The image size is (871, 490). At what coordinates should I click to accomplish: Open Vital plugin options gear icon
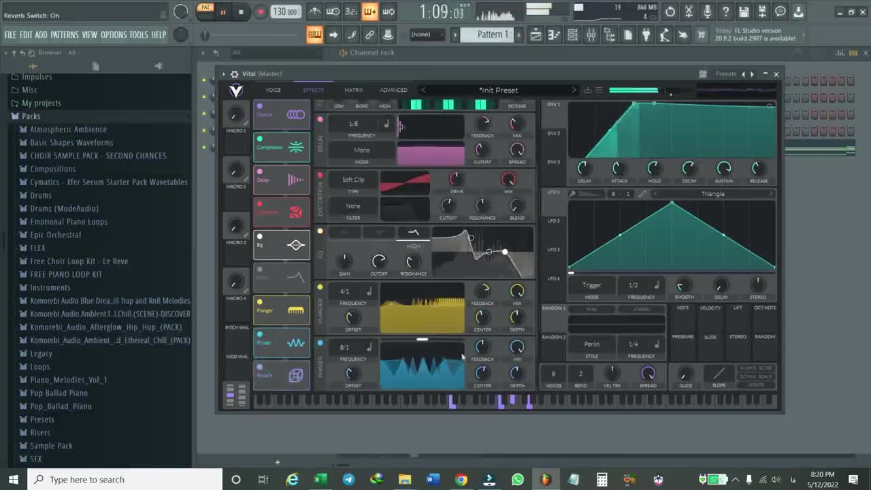point(234,73)
